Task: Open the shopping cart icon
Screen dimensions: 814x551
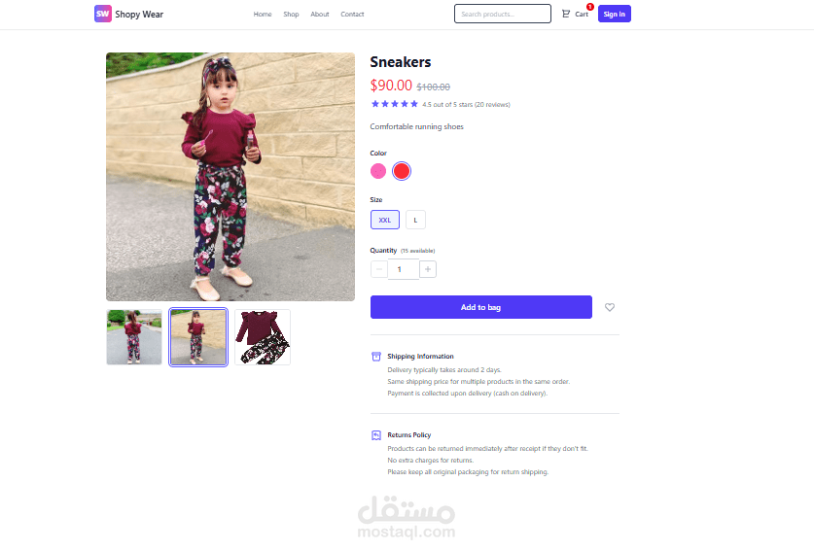Action: tap(566, 14)
